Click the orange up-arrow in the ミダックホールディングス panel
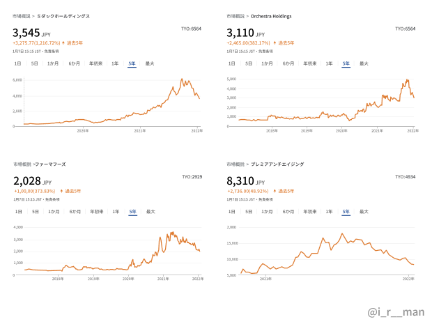This screenshot has width=432, height=324. 63,43
